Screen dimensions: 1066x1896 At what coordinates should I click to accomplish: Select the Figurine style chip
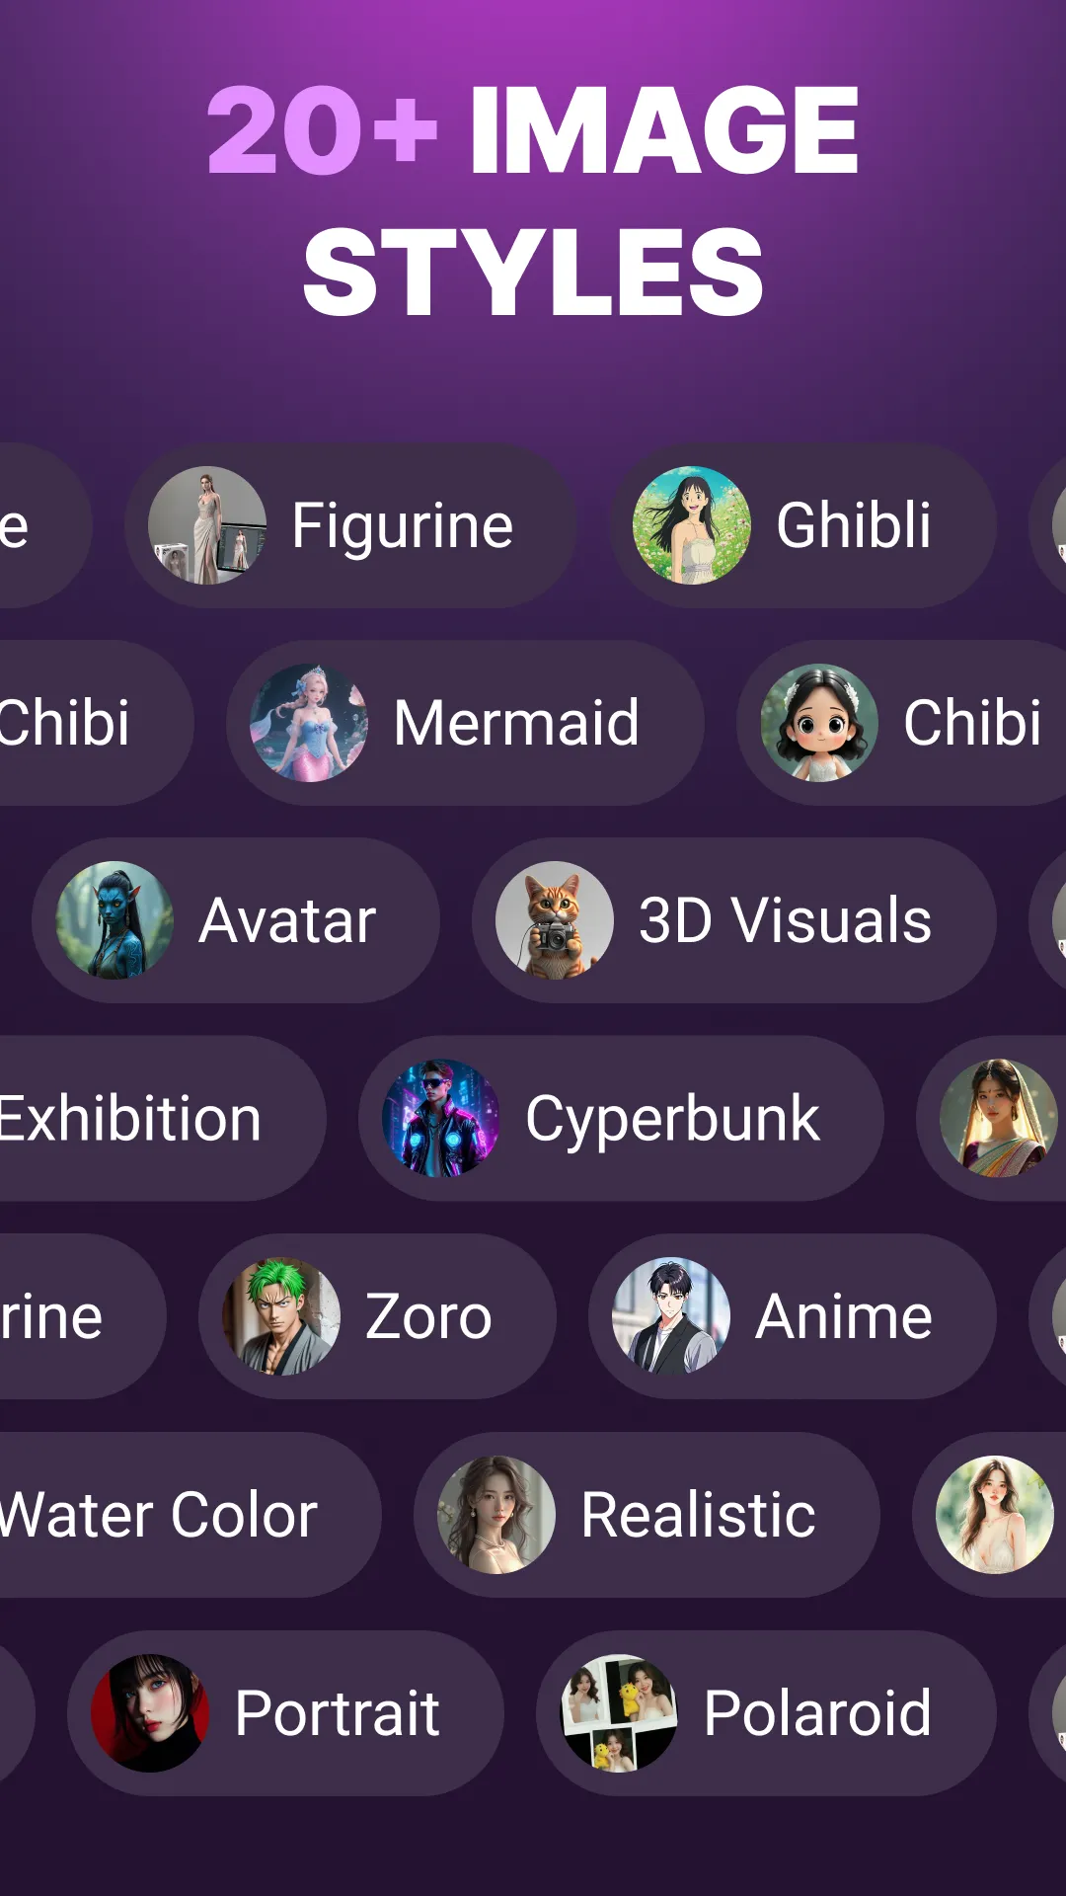(x=350, y=525)
